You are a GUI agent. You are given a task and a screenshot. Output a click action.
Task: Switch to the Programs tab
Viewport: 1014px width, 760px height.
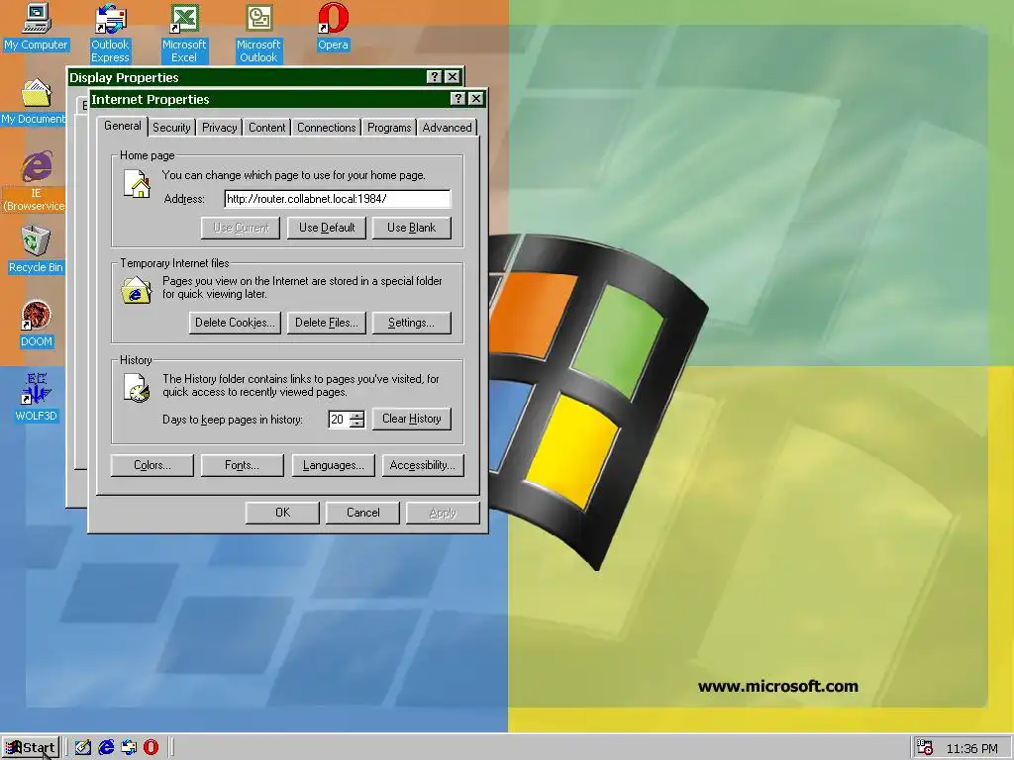point(389,128)
